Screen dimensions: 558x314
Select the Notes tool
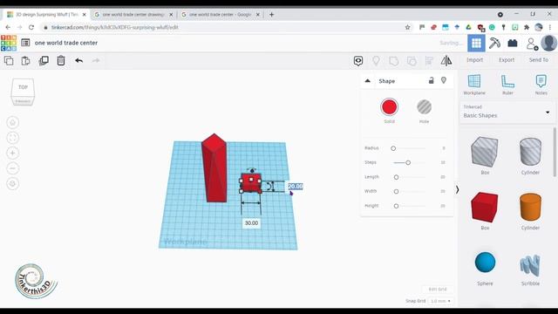[x=541, y=85]
